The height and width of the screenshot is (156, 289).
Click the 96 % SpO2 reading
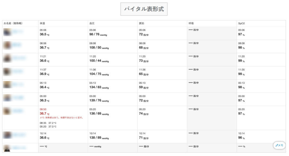click(241, 138)
